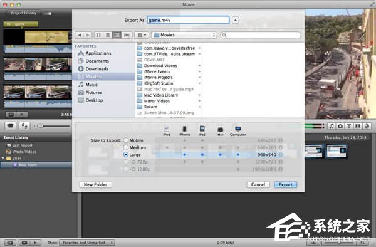Click the Export As filename field

[x=188, y=20]
